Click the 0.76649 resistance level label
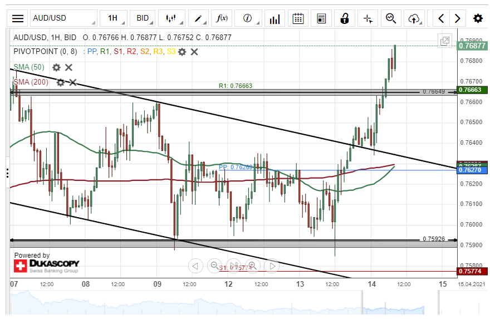Image resolution: width=490 pixels, height=319 pixels. click(434, 91)
